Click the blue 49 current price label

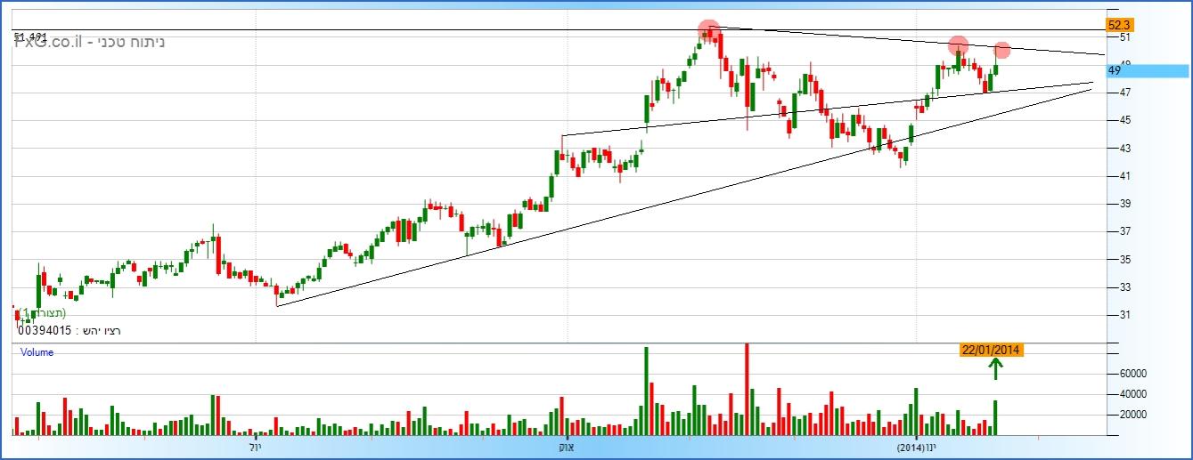(x=1114, y=70)
